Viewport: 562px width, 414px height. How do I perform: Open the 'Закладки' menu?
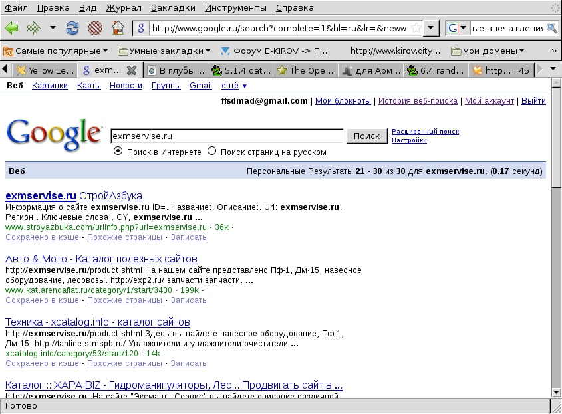pos(173,8)
